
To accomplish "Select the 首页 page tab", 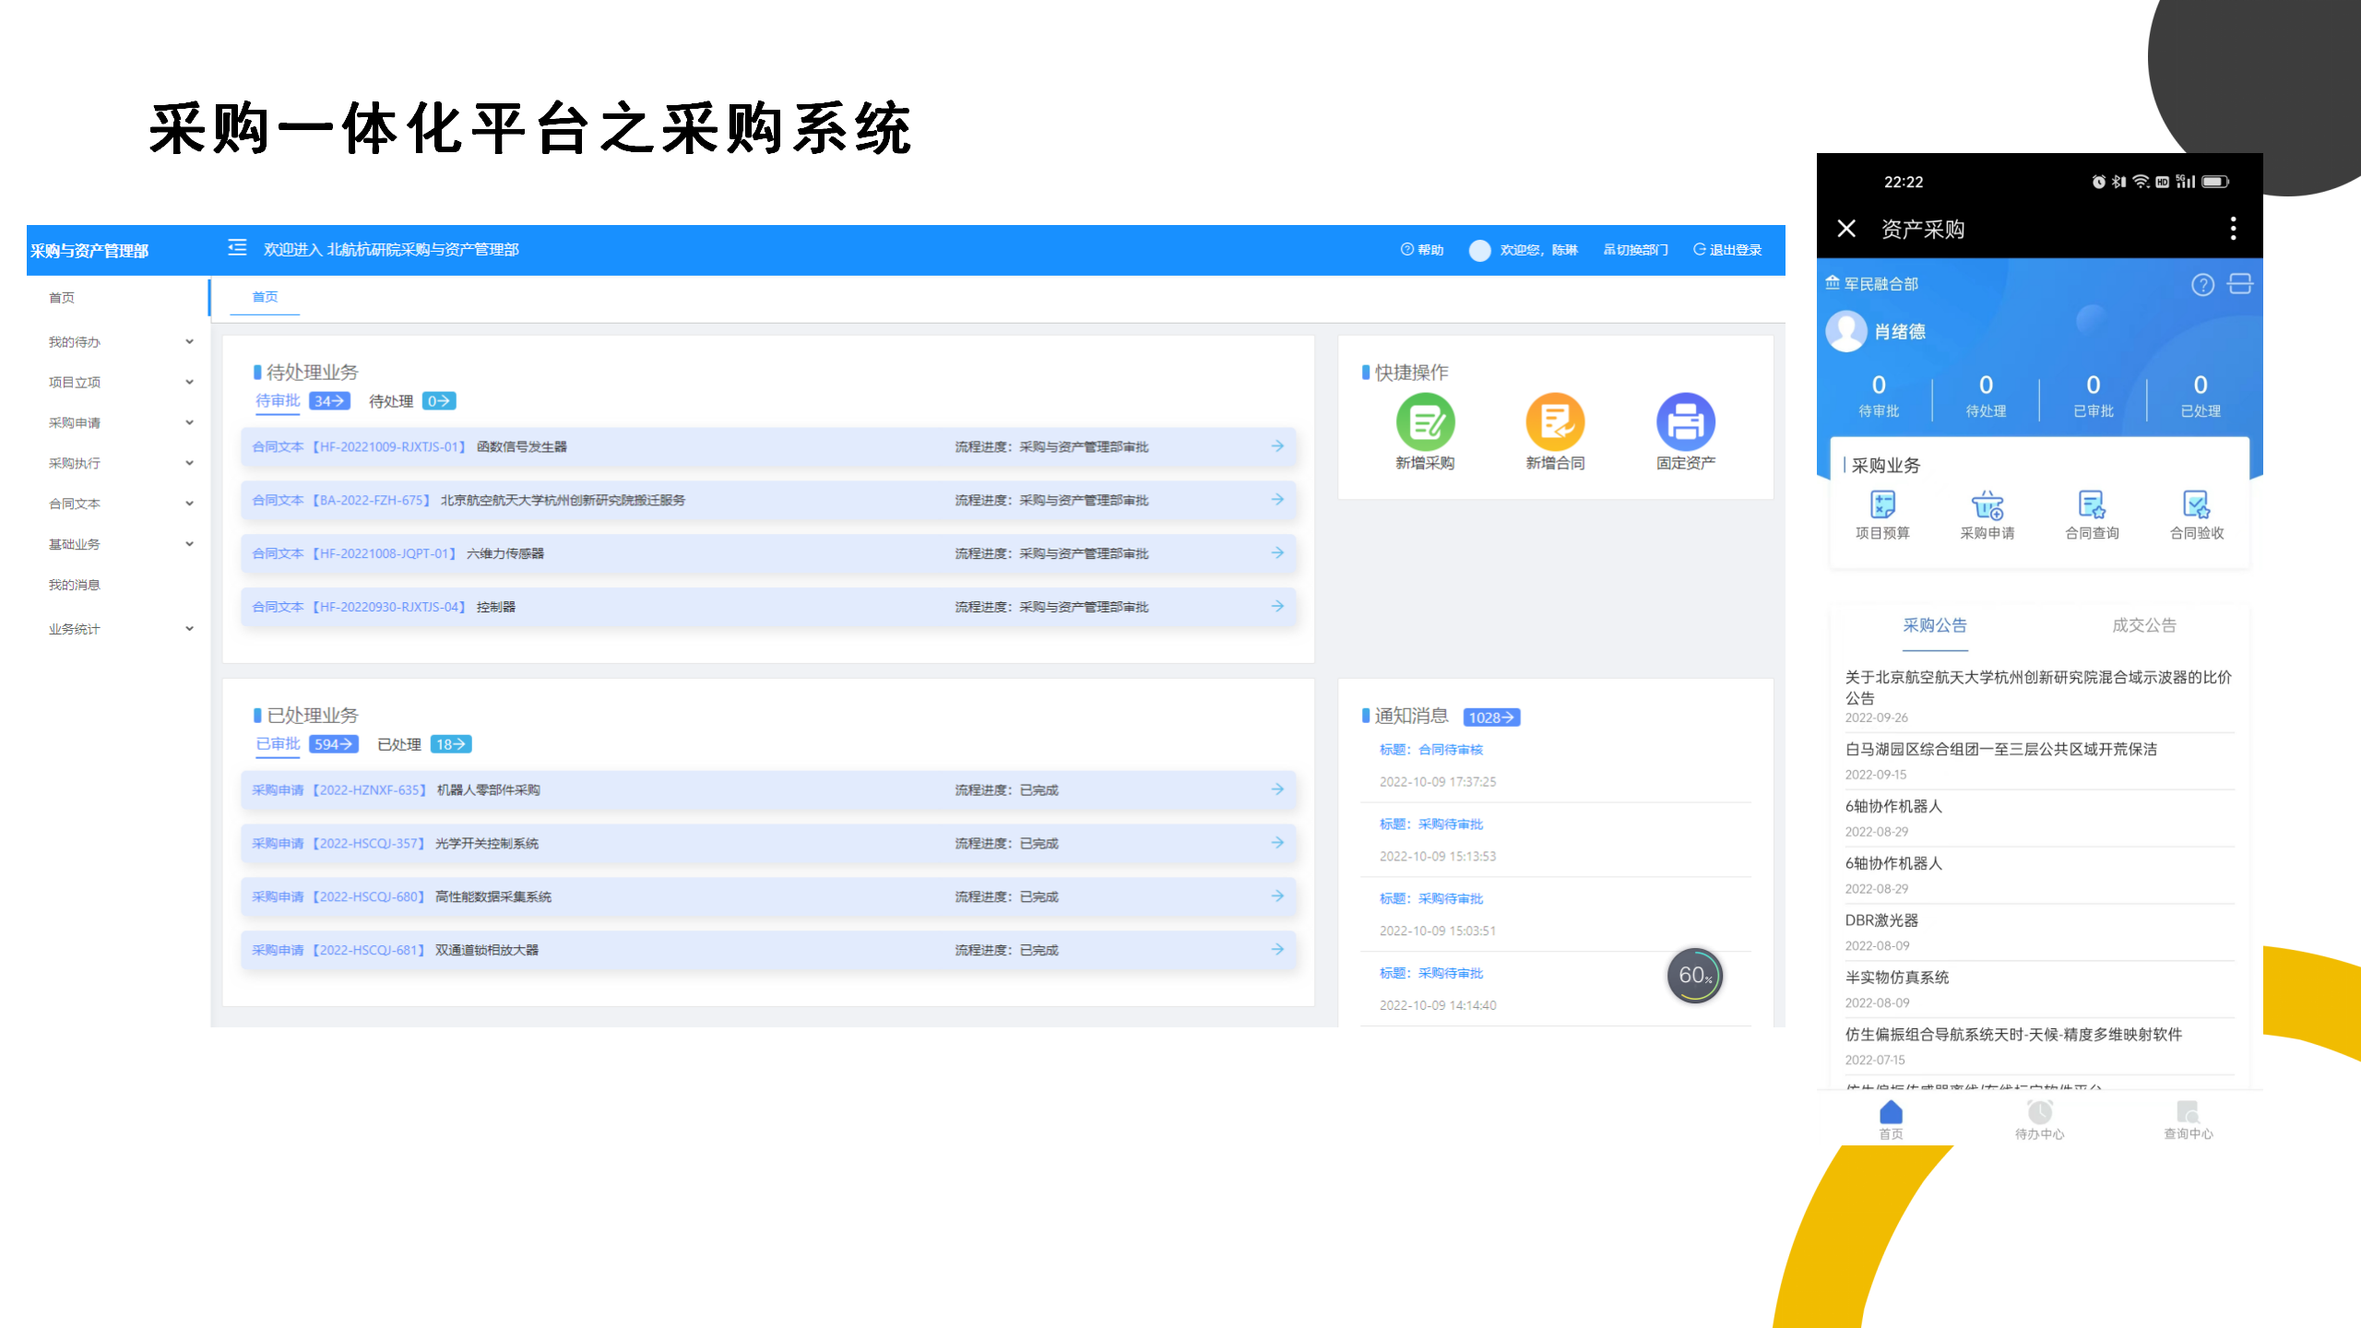I will click(265, 297).
